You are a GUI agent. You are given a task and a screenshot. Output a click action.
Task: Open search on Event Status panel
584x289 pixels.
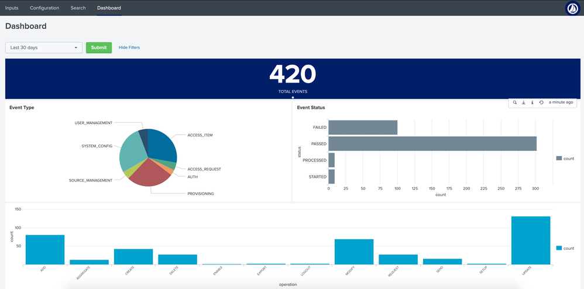click(515, 102)
